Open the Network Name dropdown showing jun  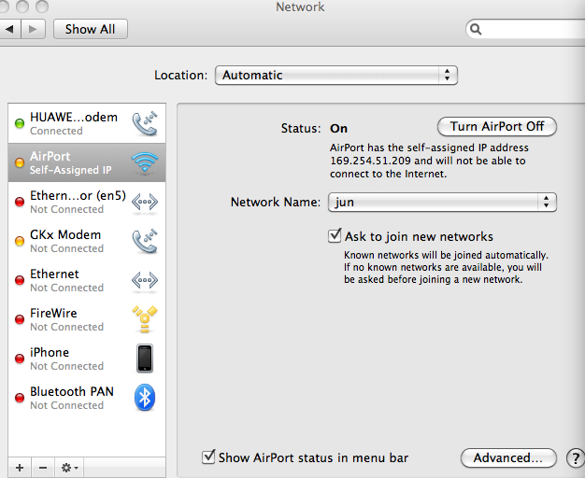click(442, 202)
